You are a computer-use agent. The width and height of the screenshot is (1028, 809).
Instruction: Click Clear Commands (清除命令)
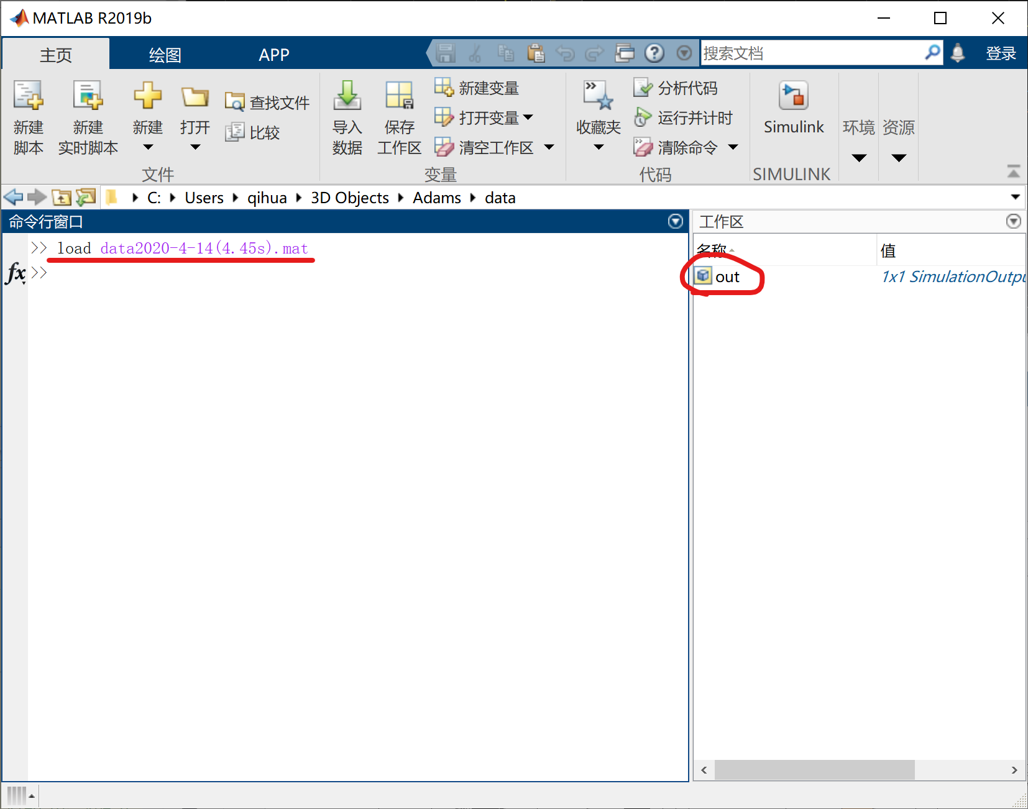[x=676, y=147]
